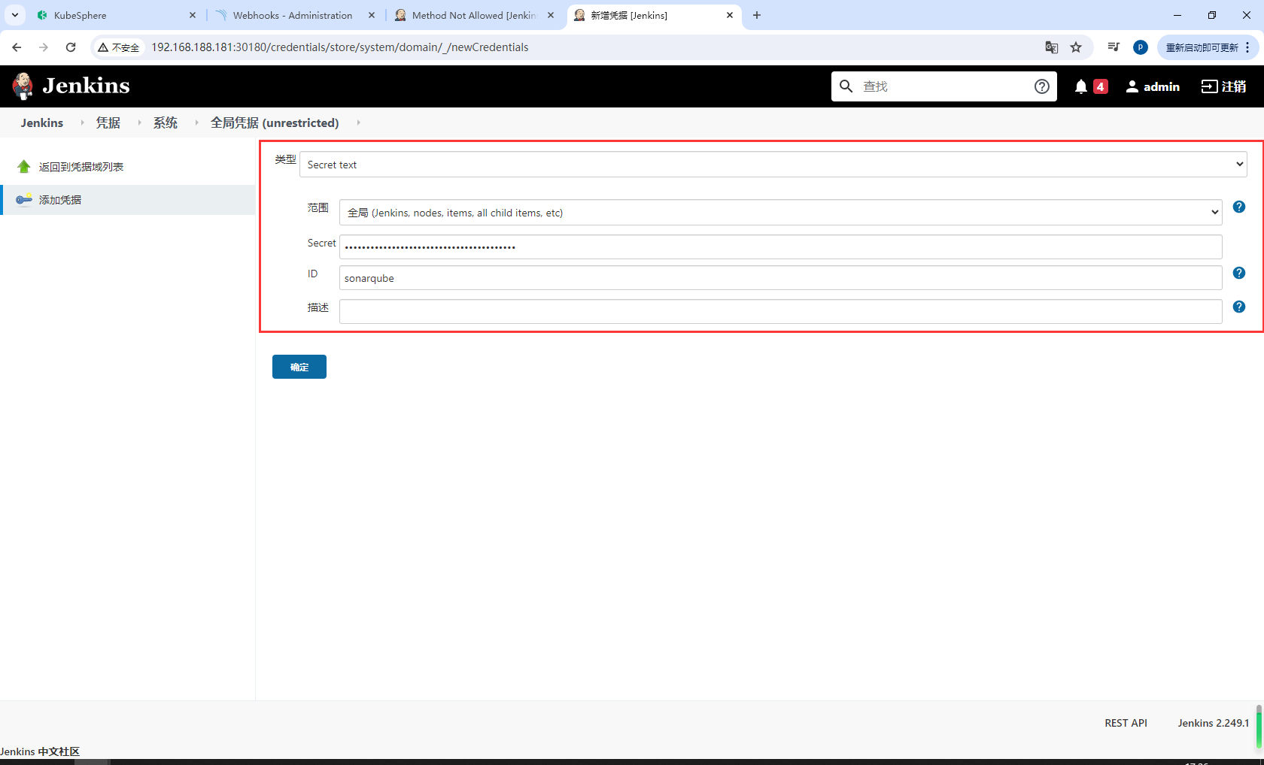Open the 范围 scope dropdown
The image size is (1264, 765).
pos(780,213)
